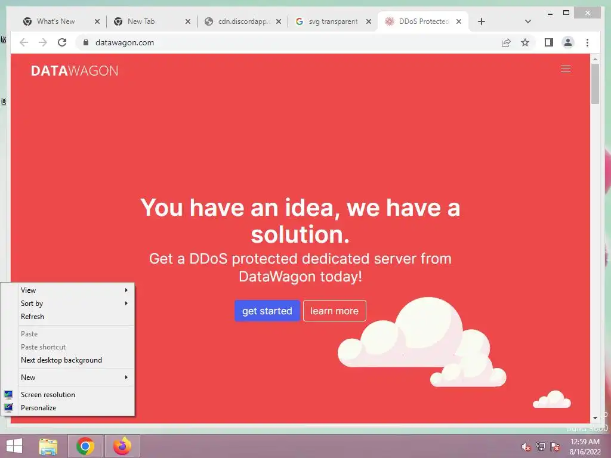611x458 pixels.
Task: Reload the datawagon.com page
Action: pyautogui.click(x=62, y=42)
